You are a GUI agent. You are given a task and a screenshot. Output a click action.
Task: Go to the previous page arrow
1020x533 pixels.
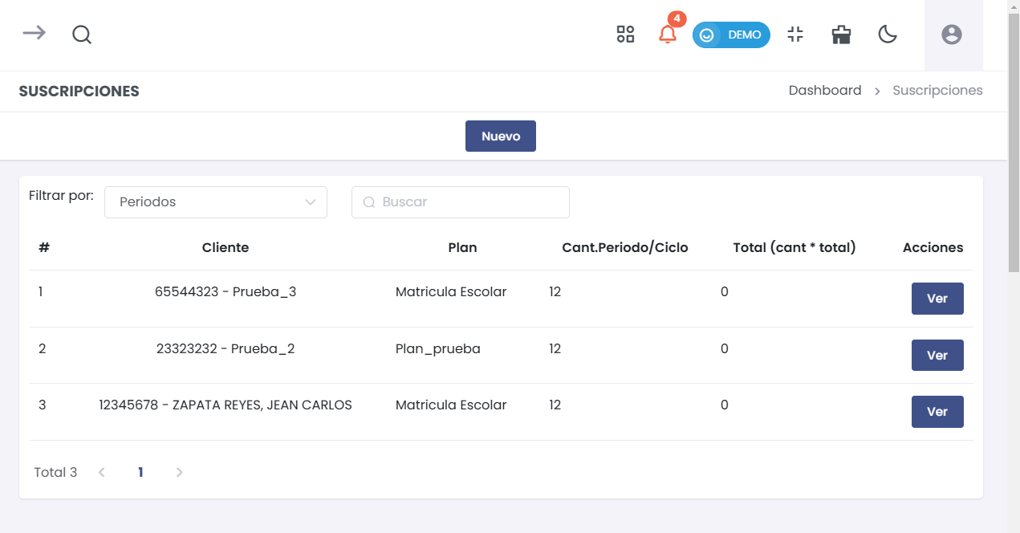[102, 473]
